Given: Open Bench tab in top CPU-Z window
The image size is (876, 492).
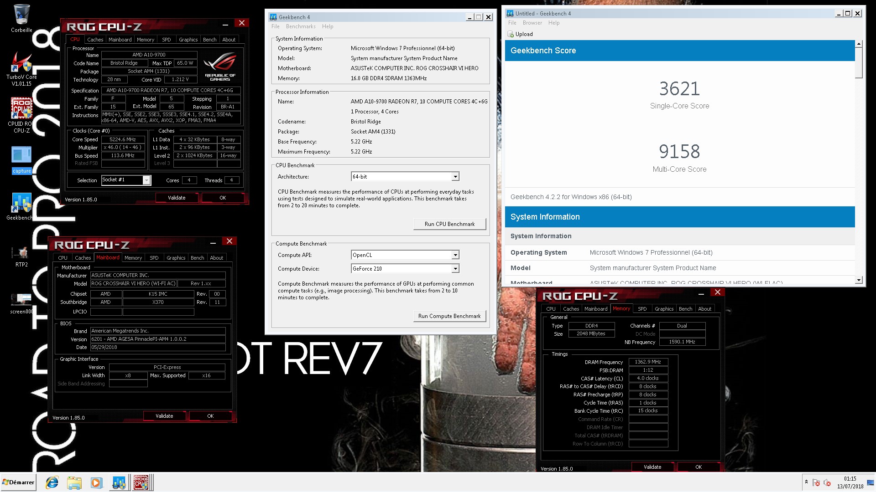Looking at the screenshot, I should coord(209,40).
